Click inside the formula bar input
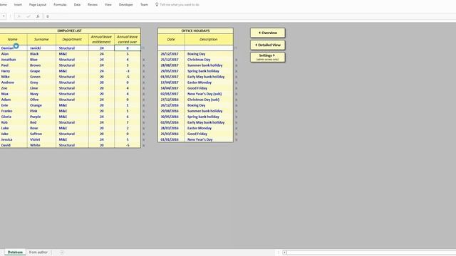Screen dimensions: 456x256 tap(250, 16)
